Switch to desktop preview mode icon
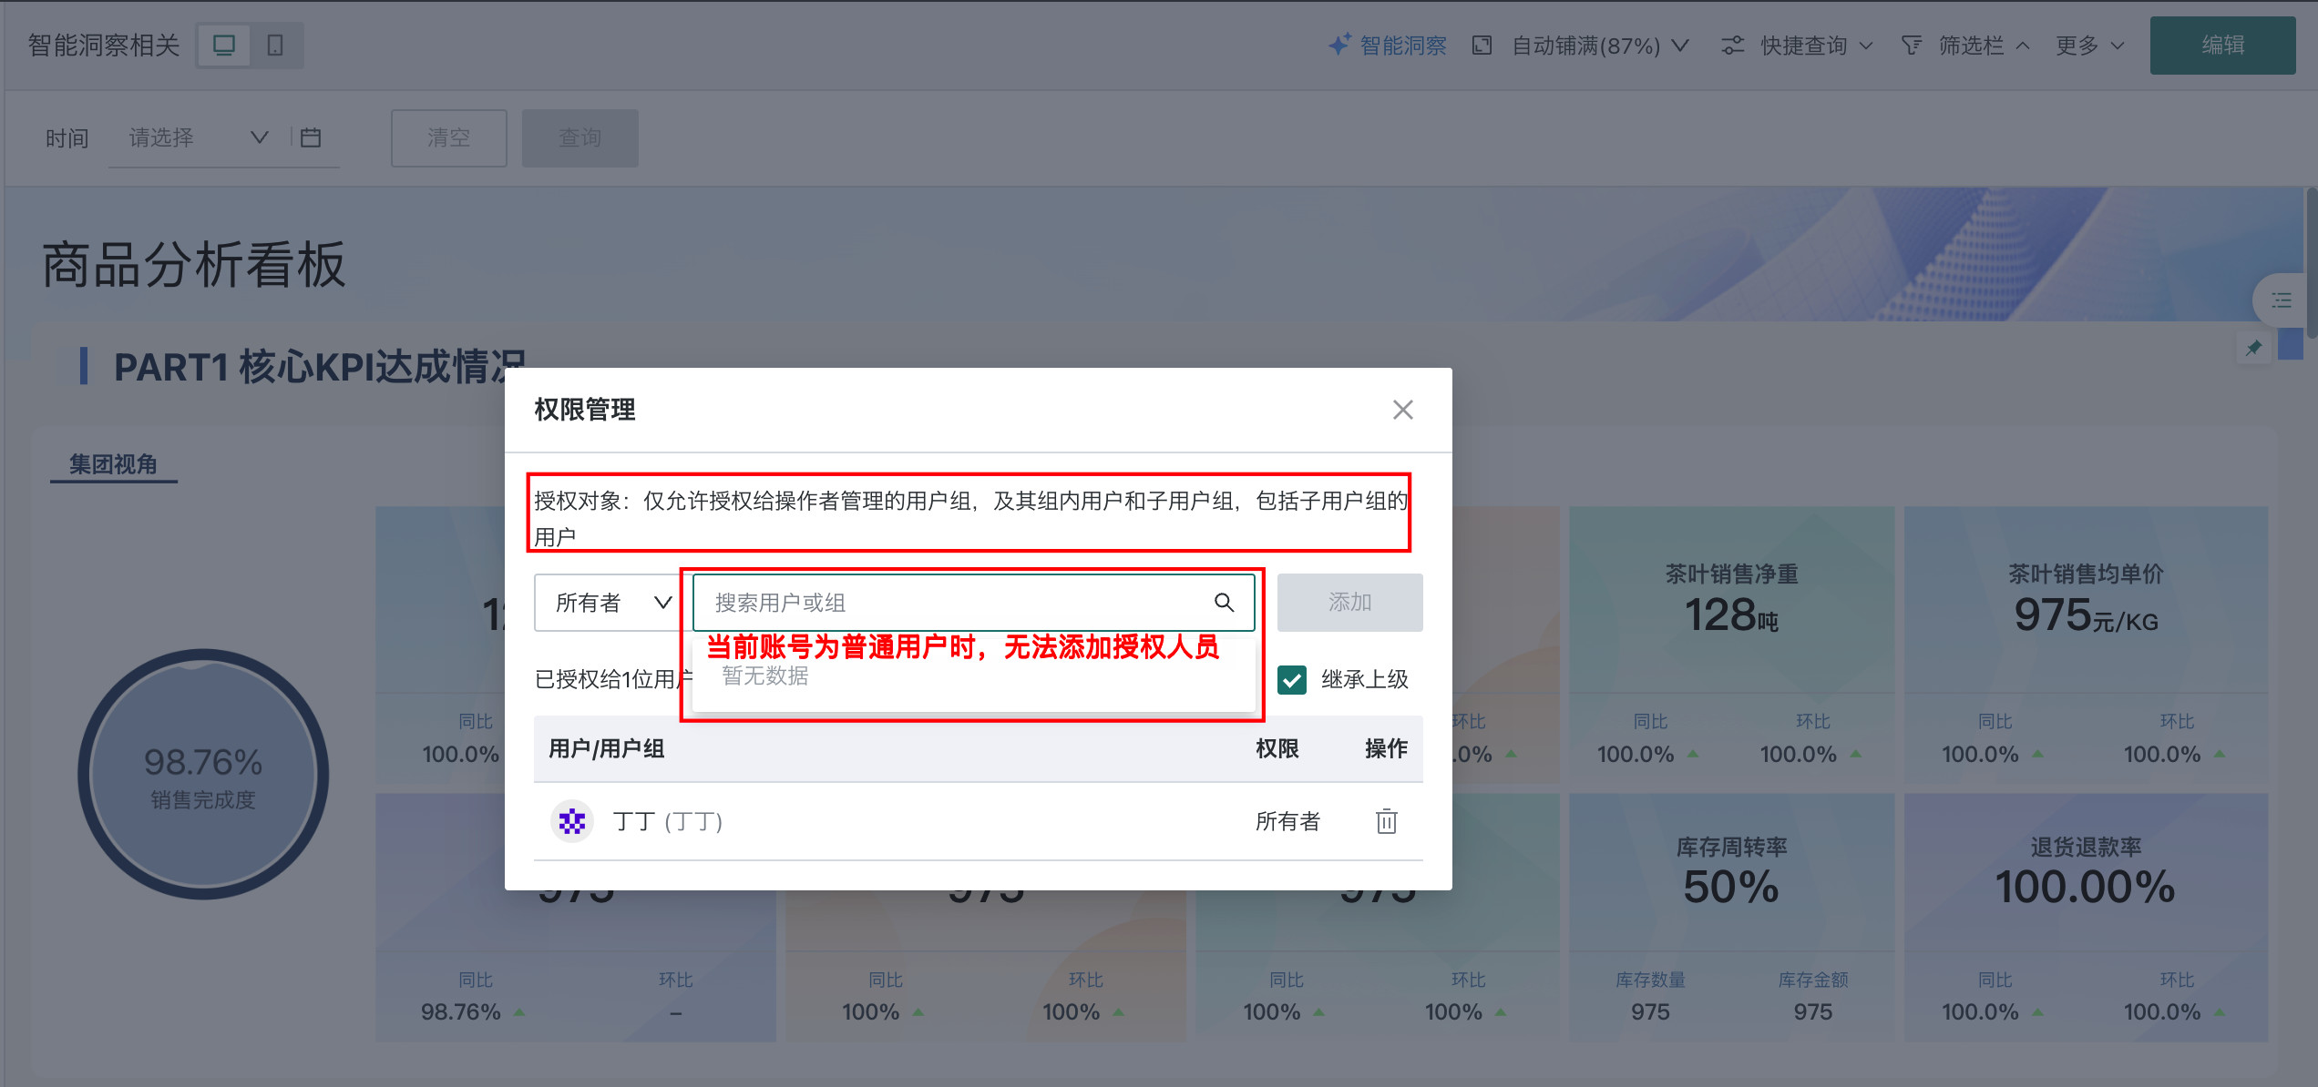Viewport: 2318px width, 1087px height. point(224,46)
